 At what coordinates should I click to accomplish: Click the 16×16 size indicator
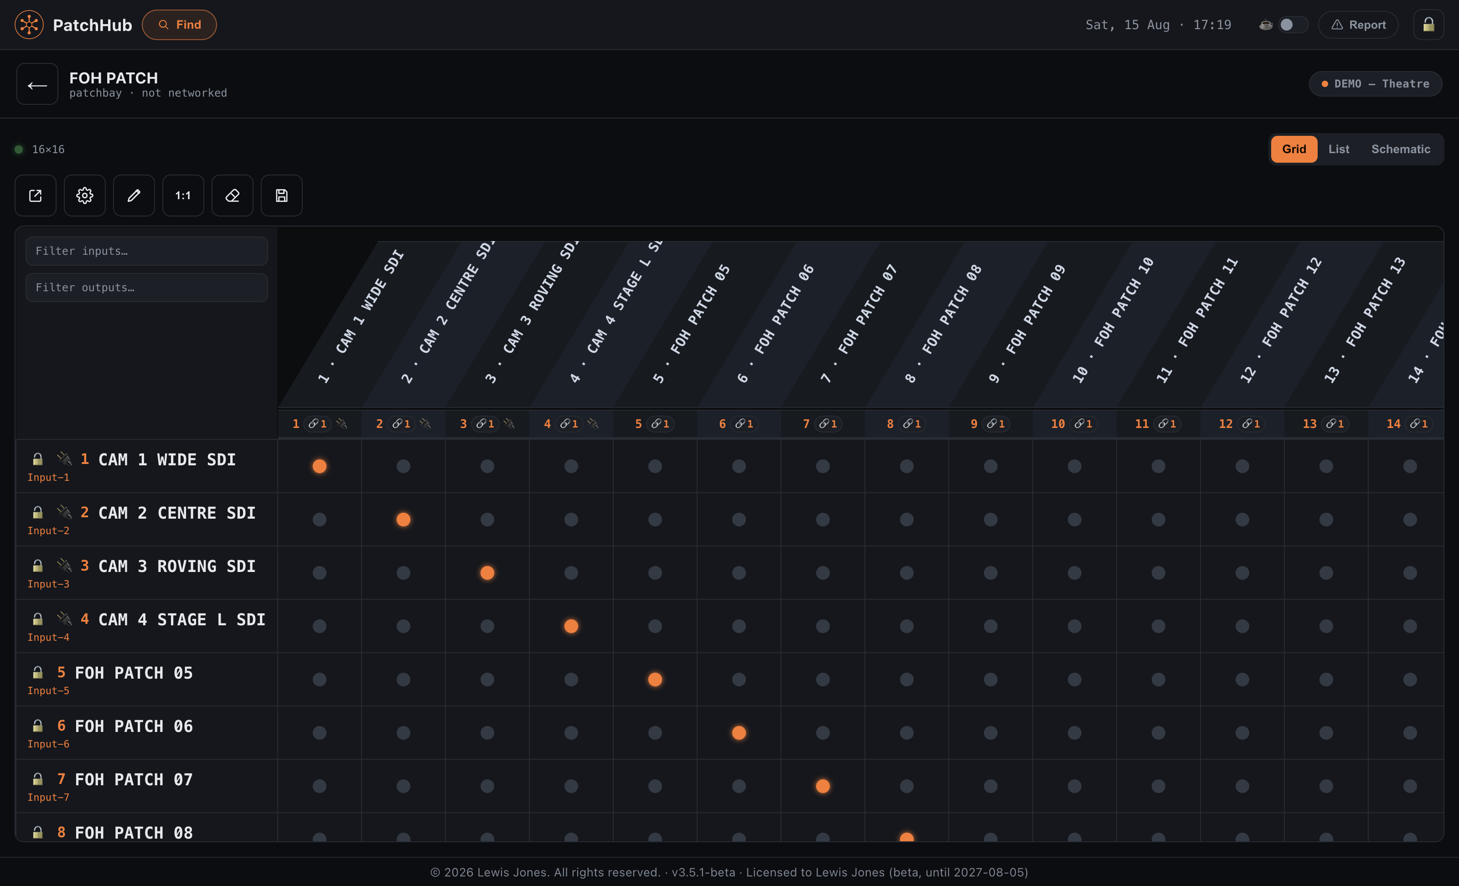pos(48,149)
